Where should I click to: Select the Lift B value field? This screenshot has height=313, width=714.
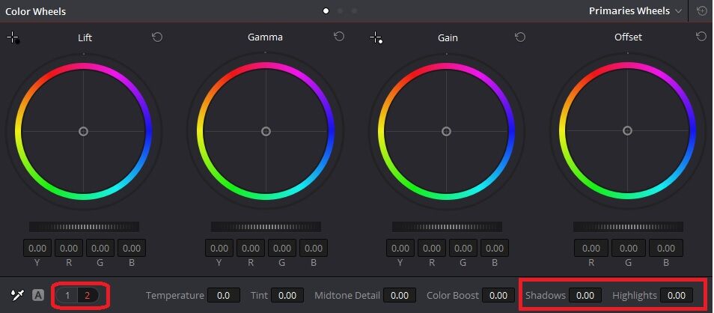[x=132, y=249]
